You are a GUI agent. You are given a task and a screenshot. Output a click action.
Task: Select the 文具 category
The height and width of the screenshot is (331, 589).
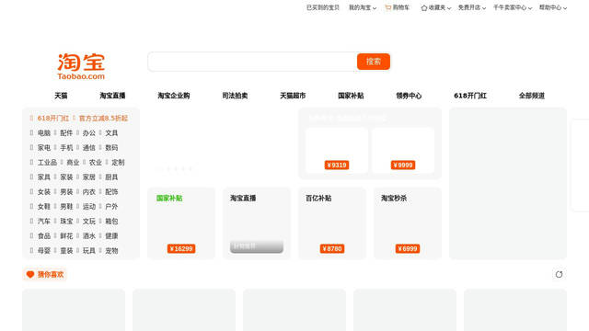click(x=111, y=132)
